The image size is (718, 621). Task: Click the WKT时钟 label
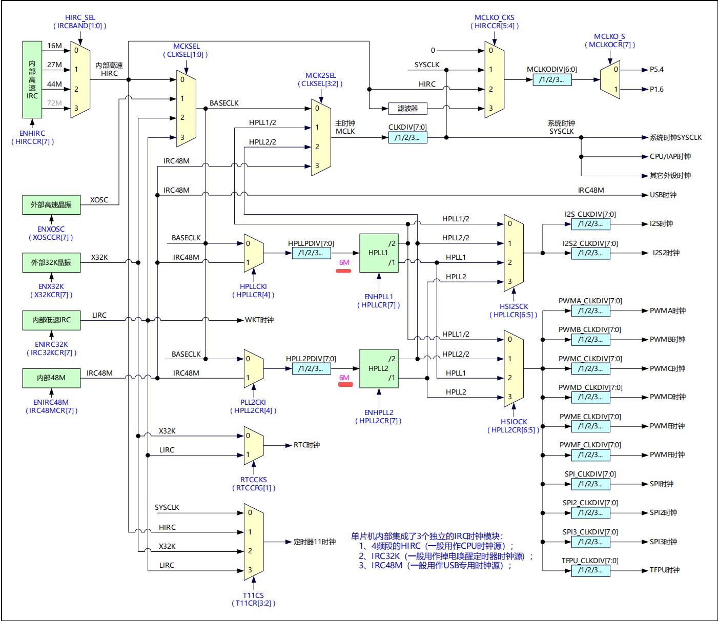coord(259,320)
